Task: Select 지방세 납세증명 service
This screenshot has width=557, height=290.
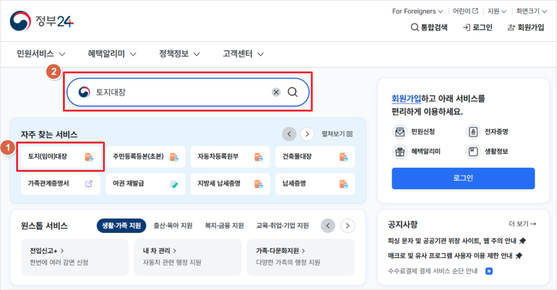Action: pos(230,184)
